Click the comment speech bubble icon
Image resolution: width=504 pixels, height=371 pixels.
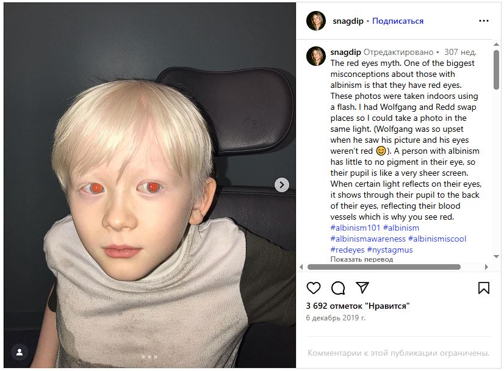pyautogui.click(x=338, y=288)
